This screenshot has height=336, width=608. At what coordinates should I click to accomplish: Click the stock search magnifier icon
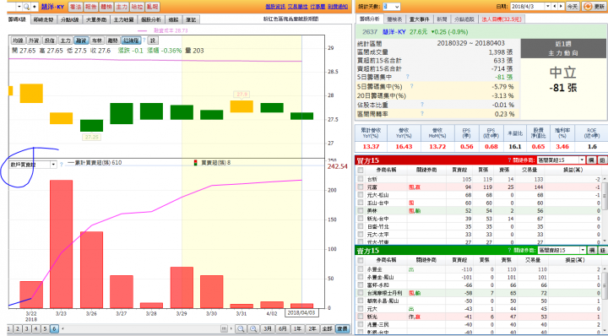click(26, 7)
